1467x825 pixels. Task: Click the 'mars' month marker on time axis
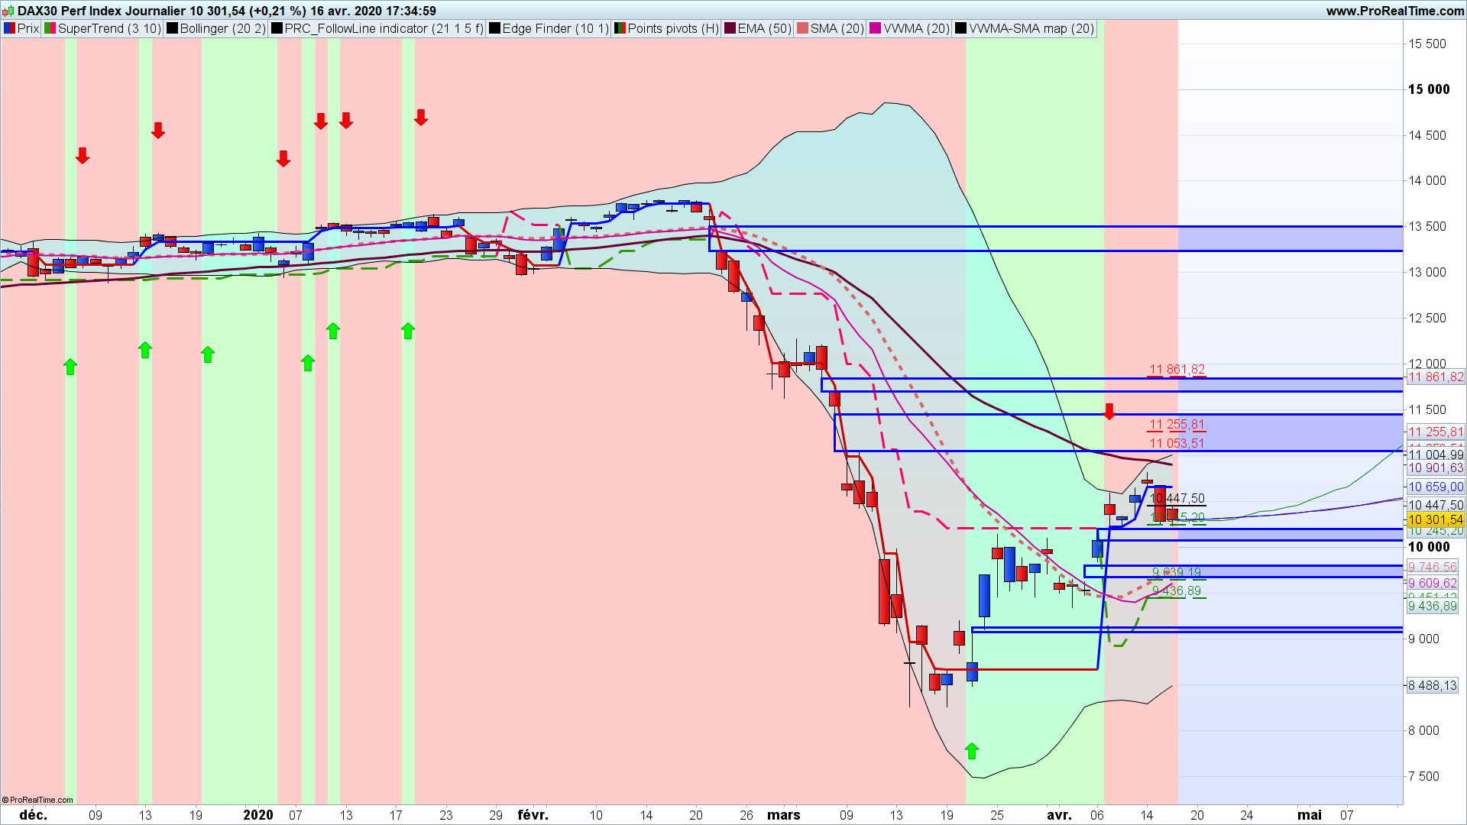[x=784, y=814]
